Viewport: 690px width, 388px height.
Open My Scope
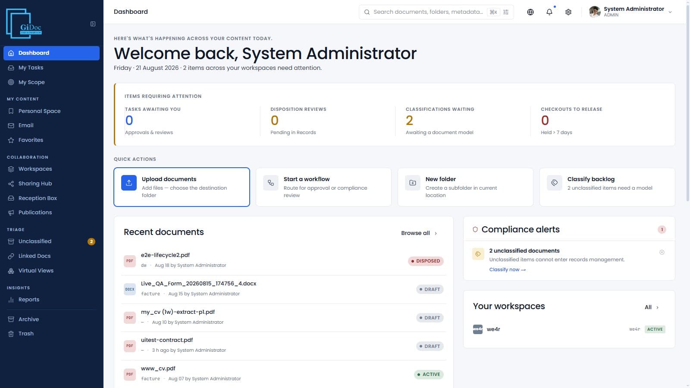click(51, 82)
